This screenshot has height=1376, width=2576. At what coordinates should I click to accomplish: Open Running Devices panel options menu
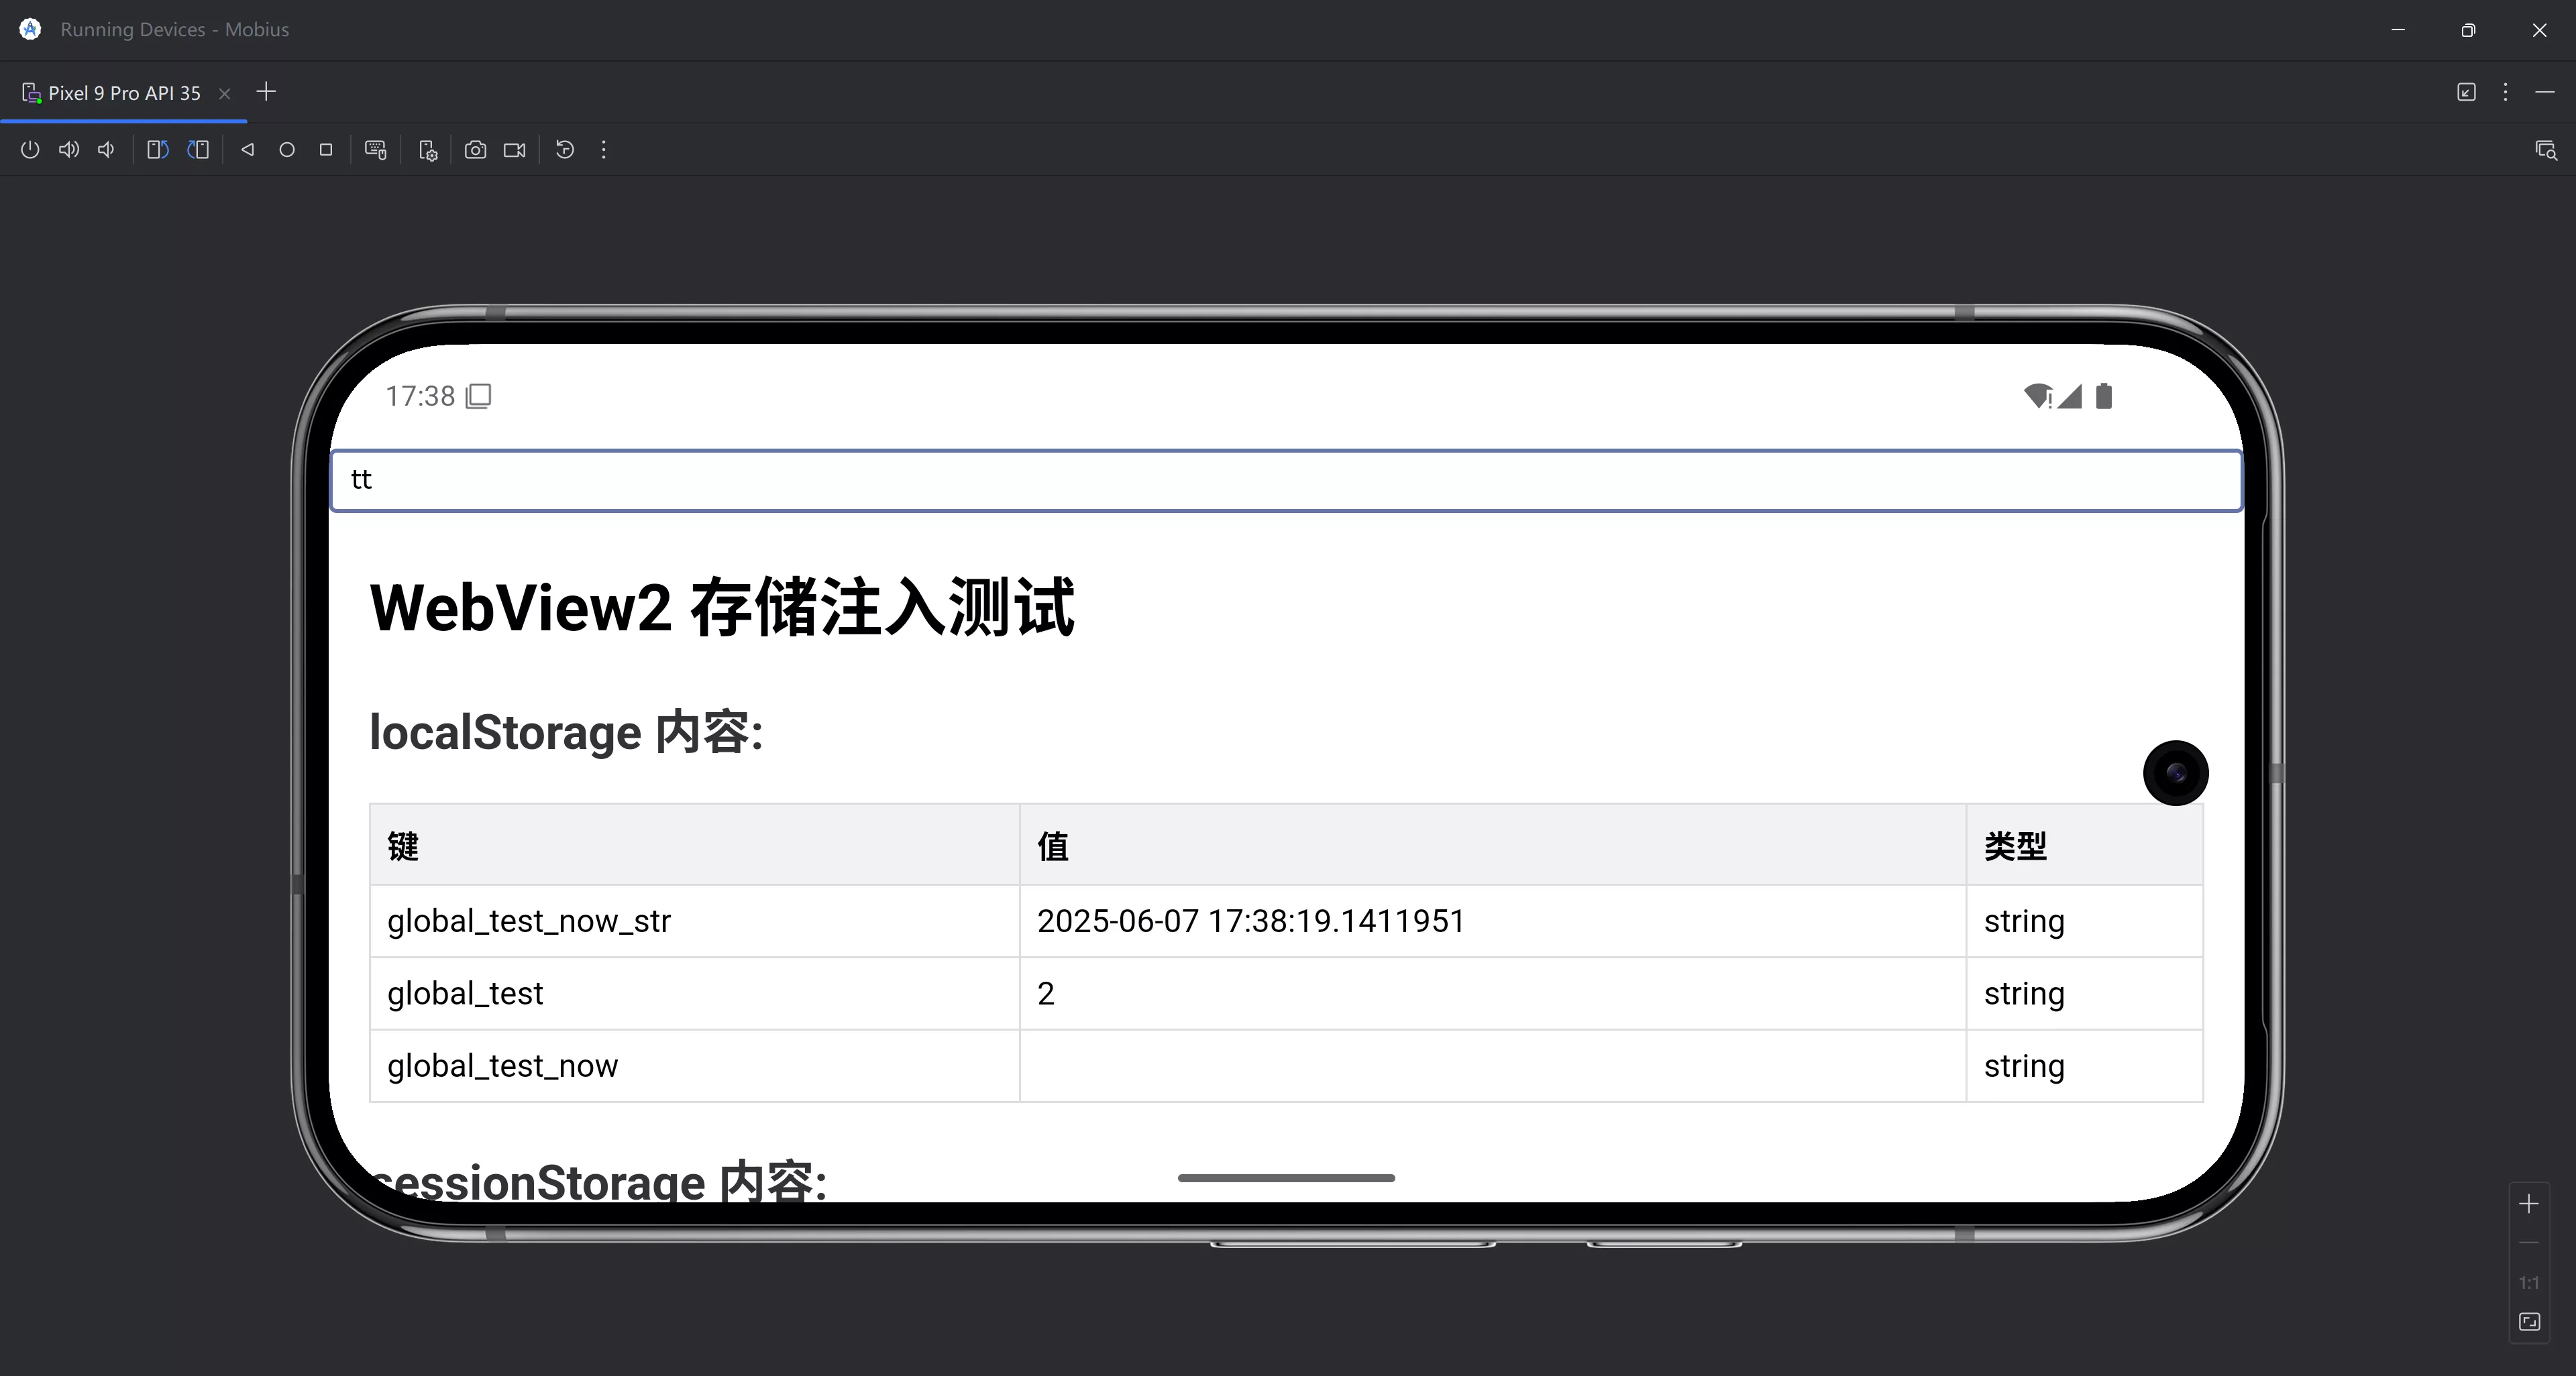coord(2505,92)
